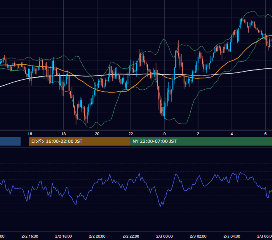The height and width of the screenshot is (240, 272).
Task: Click the 2/2 16:00 time axis label
Action: (x=30, y=236)
